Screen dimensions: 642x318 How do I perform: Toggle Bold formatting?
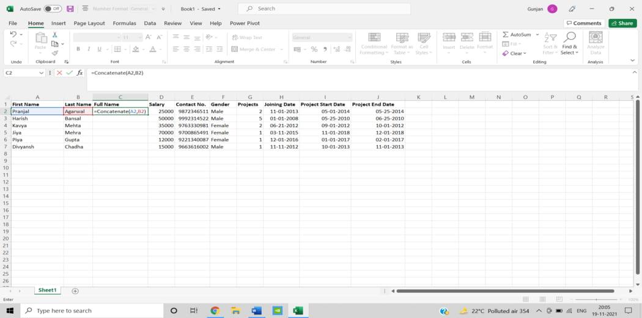(x=78, y=49)
